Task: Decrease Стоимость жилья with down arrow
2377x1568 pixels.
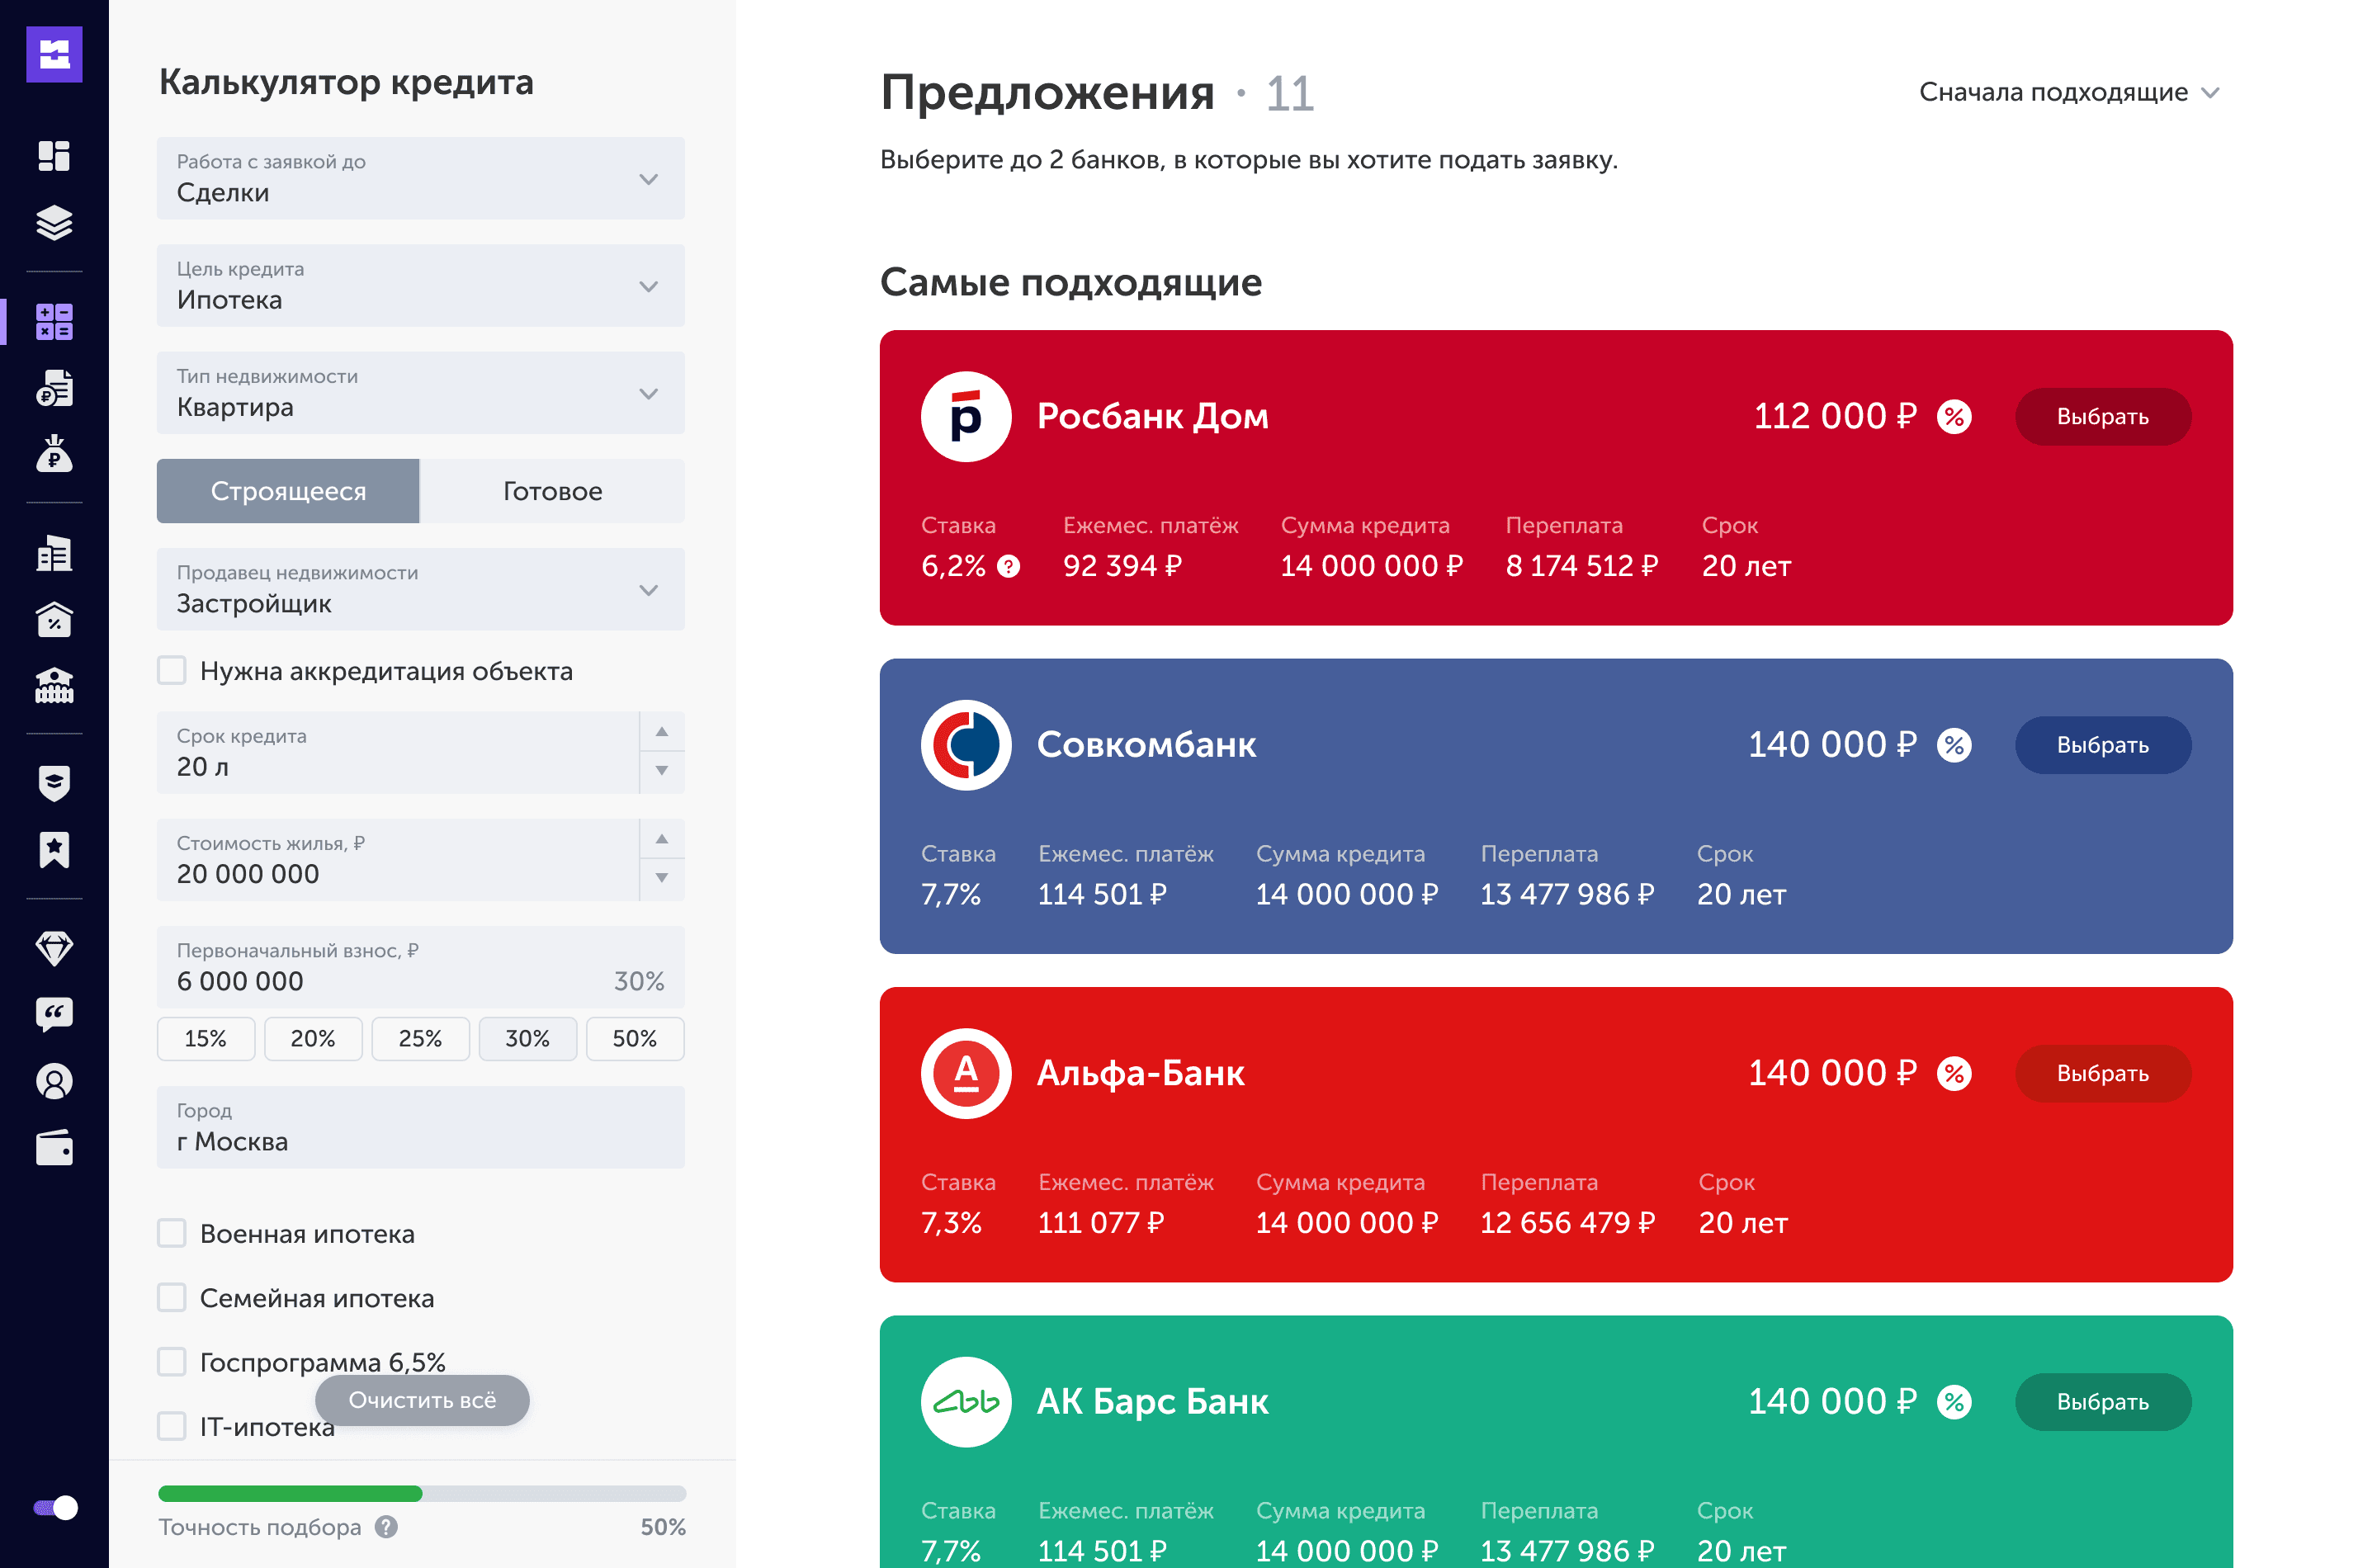Action: pos(662,878)
